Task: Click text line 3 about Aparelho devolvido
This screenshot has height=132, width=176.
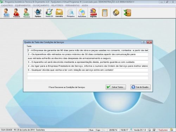Action: point(88,62)
